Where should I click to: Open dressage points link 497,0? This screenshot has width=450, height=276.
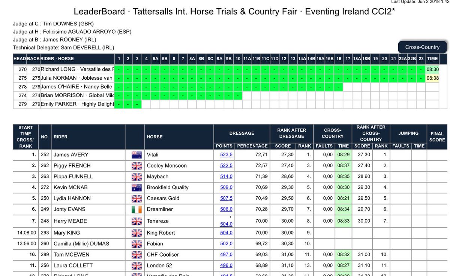226,254
